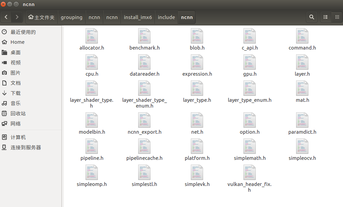Click the grouping breadcrumb segment

(x=72, y=17)
